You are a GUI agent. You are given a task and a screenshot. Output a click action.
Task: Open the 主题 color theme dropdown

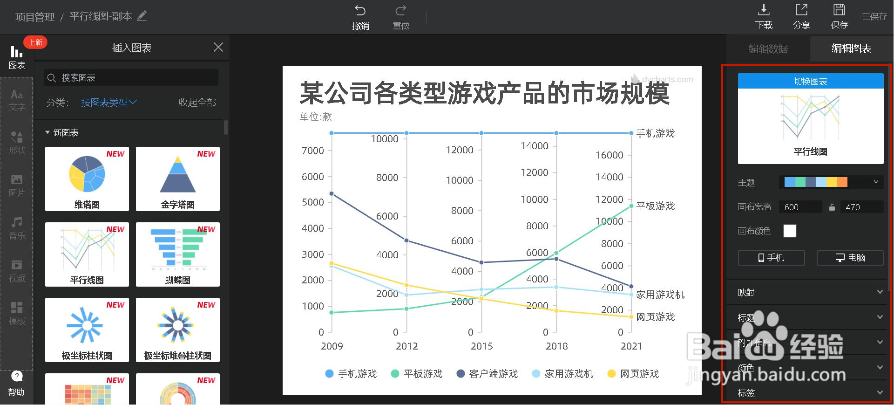pyautogui.click(x=831, y=182)
